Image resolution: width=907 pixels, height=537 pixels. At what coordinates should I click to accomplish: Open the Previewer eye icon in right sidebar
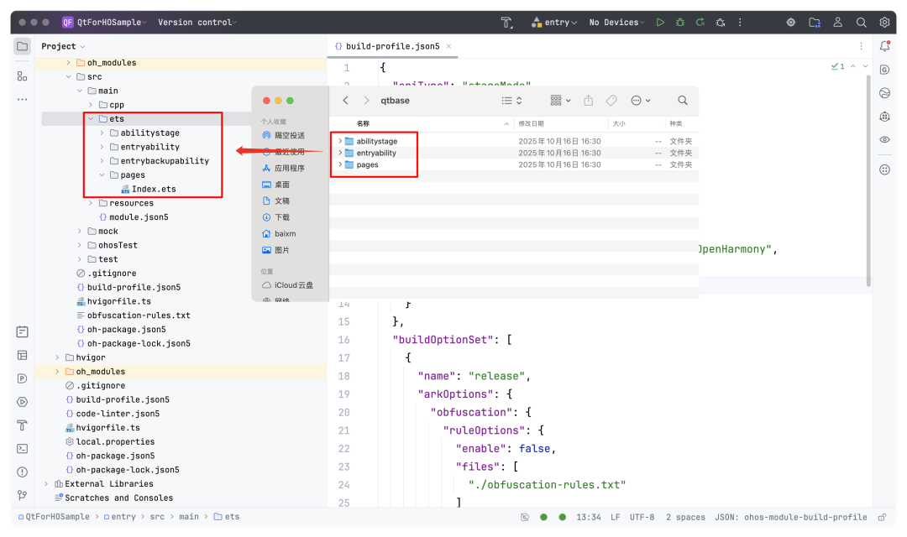click(x=884, y=140)
